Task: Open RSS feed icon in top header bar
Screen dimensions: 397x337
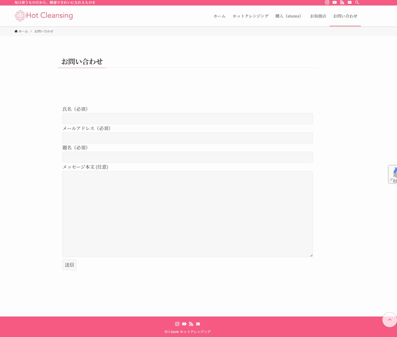Action: (342, 2)
